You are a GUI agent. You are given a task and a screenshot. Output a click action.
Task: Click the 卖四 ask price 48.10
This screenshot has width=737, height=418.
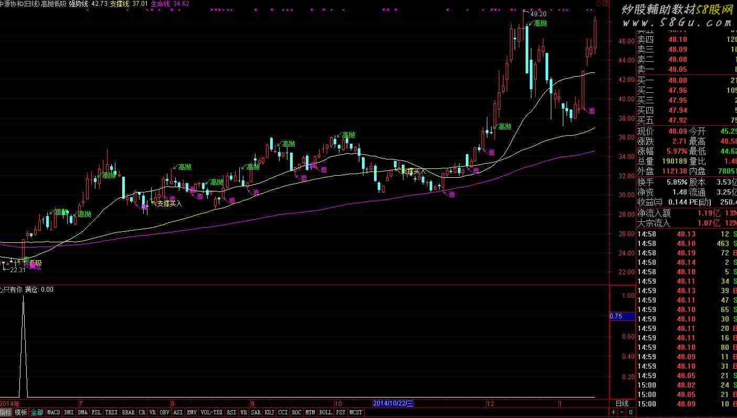[x=678, y=40]
